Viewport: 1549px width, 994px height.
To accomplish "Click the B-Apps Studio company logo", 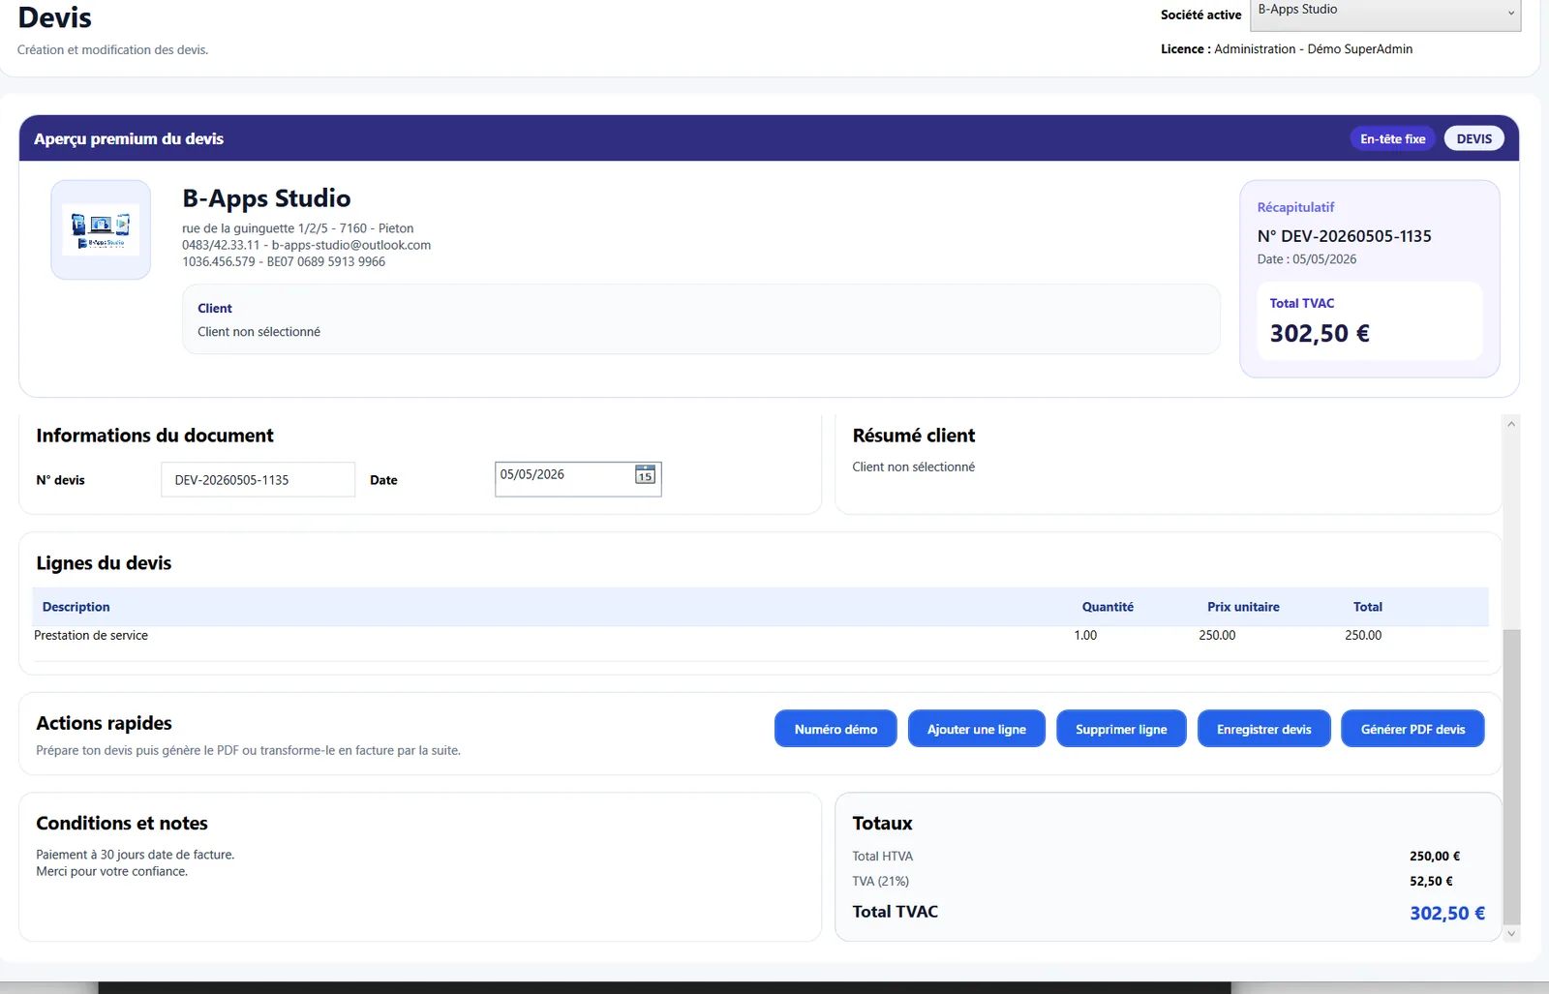I will [101, 229].
